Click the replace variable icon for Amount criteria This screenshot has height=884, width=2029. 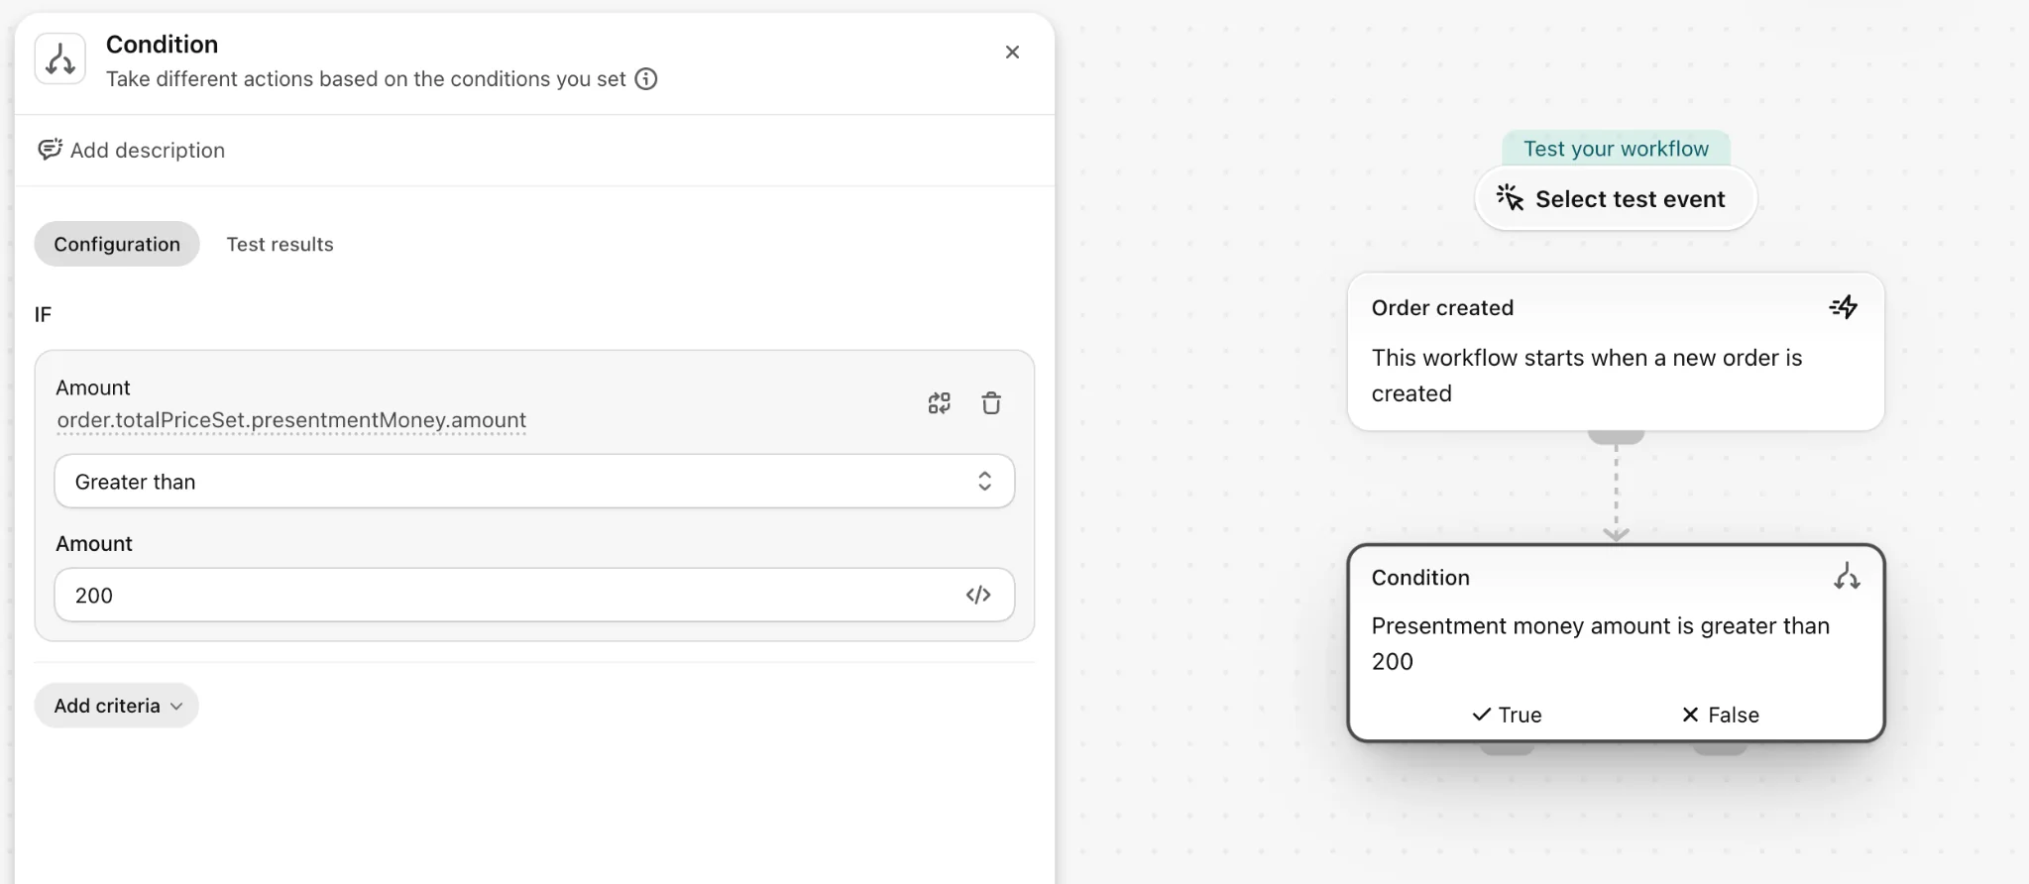tap(939, 403)
